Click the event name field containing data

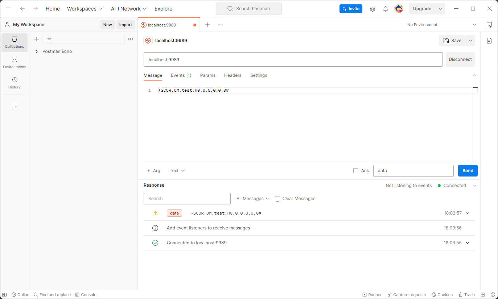(x=413, y=171)
